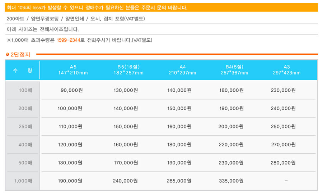The height and width of the screenshot is (195, 323).
Task: Click the 90,000원 price for A5
Action: (72, 90)
